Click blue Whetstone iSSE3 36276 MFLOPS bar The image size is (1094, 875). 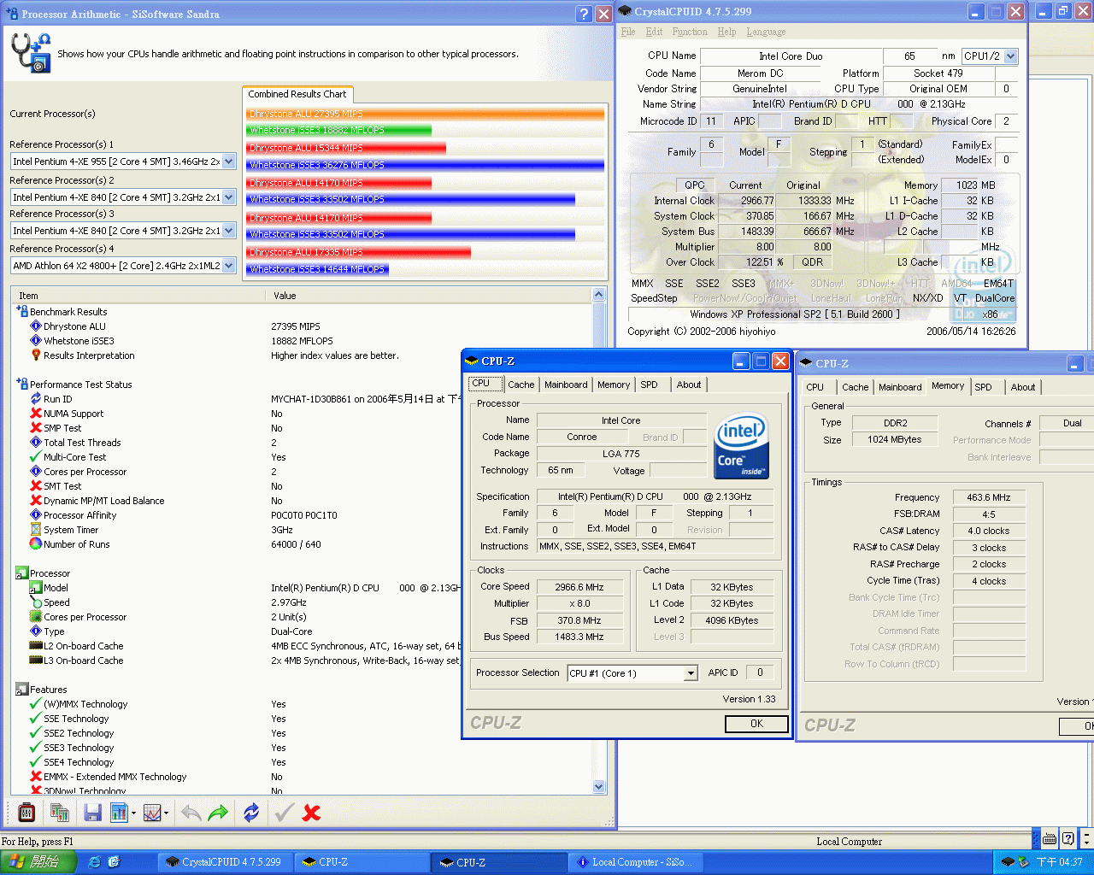point(426,165)
